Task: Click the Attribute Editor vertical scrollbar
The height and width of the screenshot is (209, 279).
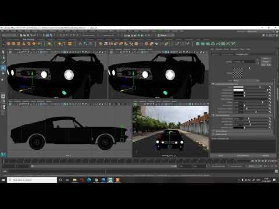Action: pyautogui.click(x=274, y=106)
